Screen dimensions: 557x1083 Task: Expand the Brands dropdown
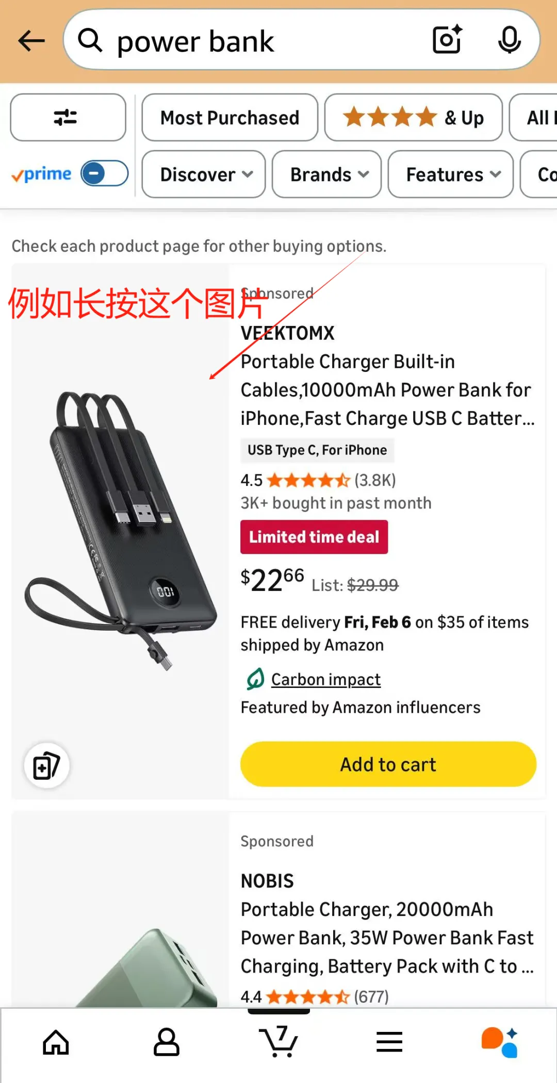326,174
